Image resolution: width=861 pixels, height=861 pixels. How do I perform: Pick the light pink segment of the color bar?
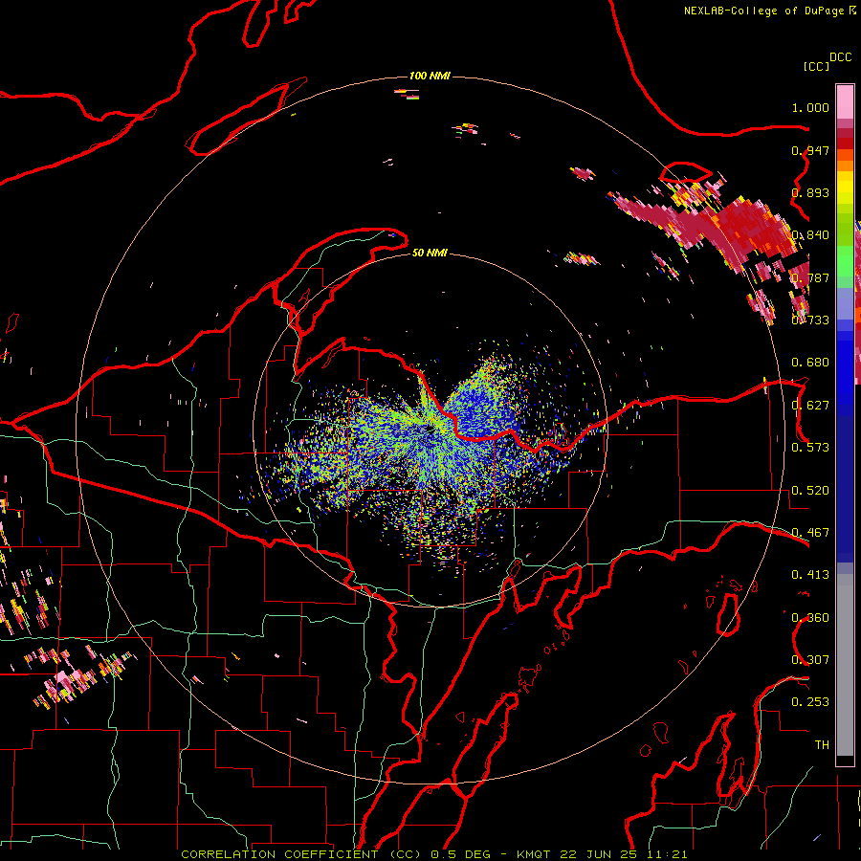[845, 102]
